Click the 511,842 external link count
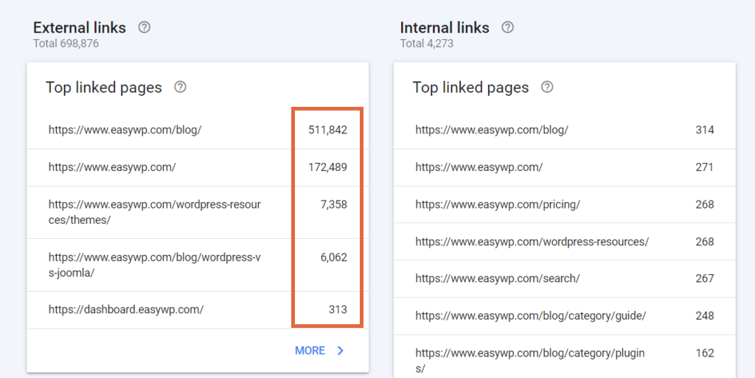This screenshot has height=378, width=755. point(327,130)
